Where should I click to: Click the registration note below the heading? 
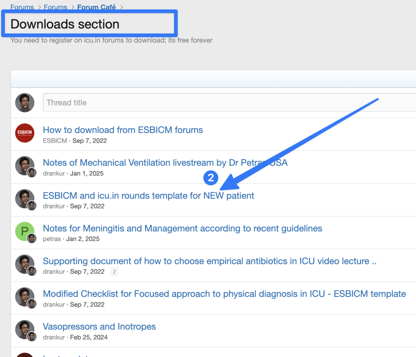tap(111, 40)
